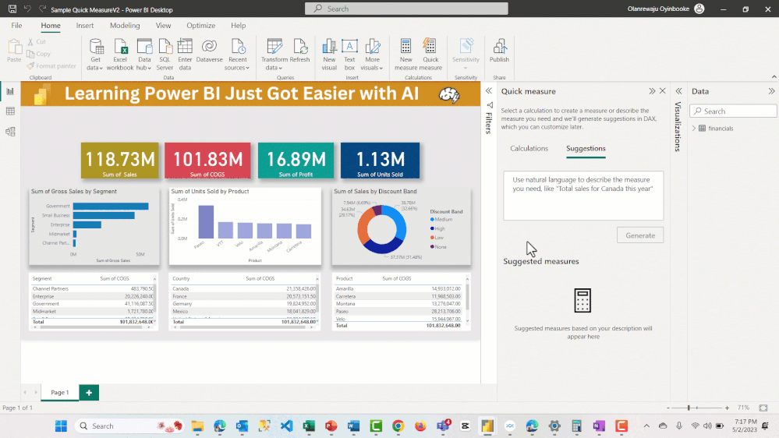Viewport: 779px width, 438px height.
Task: Open Data hub dropdown arrow
Action: tap(149, 68)
